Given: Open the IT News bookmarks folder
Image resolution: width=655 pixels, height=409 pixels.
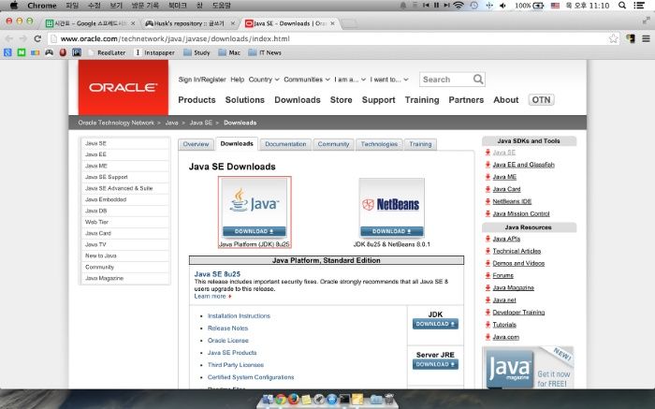Looking at the screenshot, I should pyautogui.click(x=265, y=52).
